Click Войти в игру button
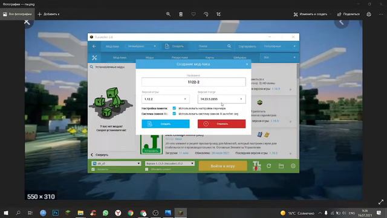The image size is (387, 218). point(223,166)
